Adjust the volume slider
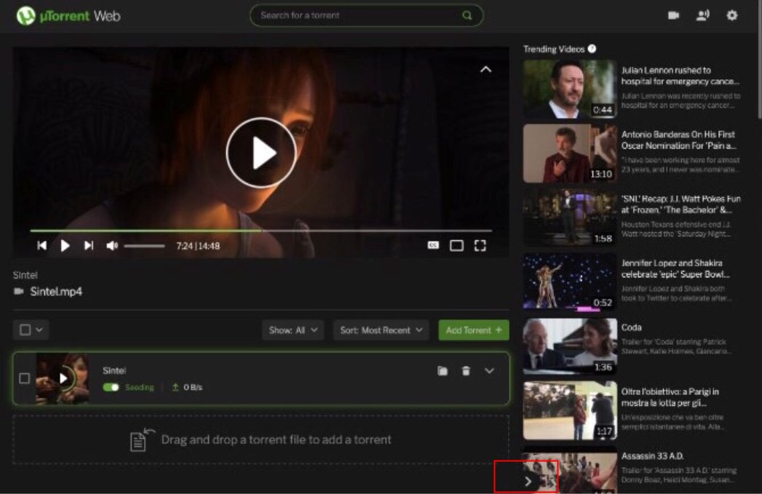The image size is (762, 494). 144,246
